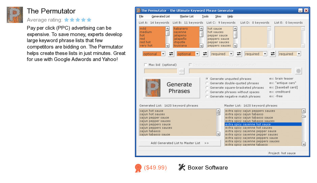Viewport: 317px width, 183px height.
Task: Click round button beside destination URL field
Action: (298, 71)
